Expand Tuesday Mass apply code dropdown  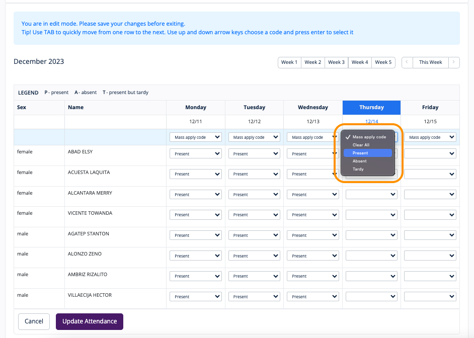(x=254, y=137)
